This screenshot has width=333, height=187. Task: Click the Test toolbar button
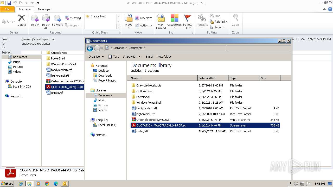[x=114, y=57]
